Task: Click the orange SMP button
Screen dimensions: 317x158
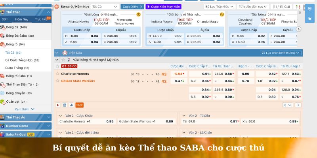Action: pyautogui.click(x=80, y=105)
